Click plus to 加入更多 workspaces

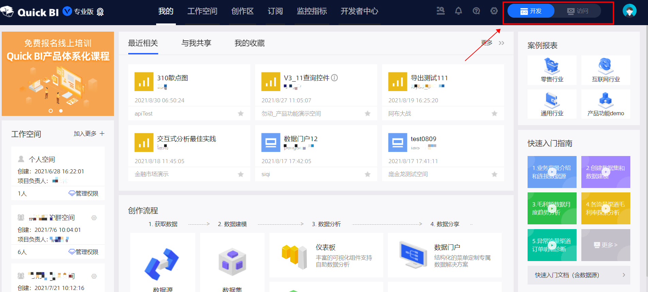[102, 134]
